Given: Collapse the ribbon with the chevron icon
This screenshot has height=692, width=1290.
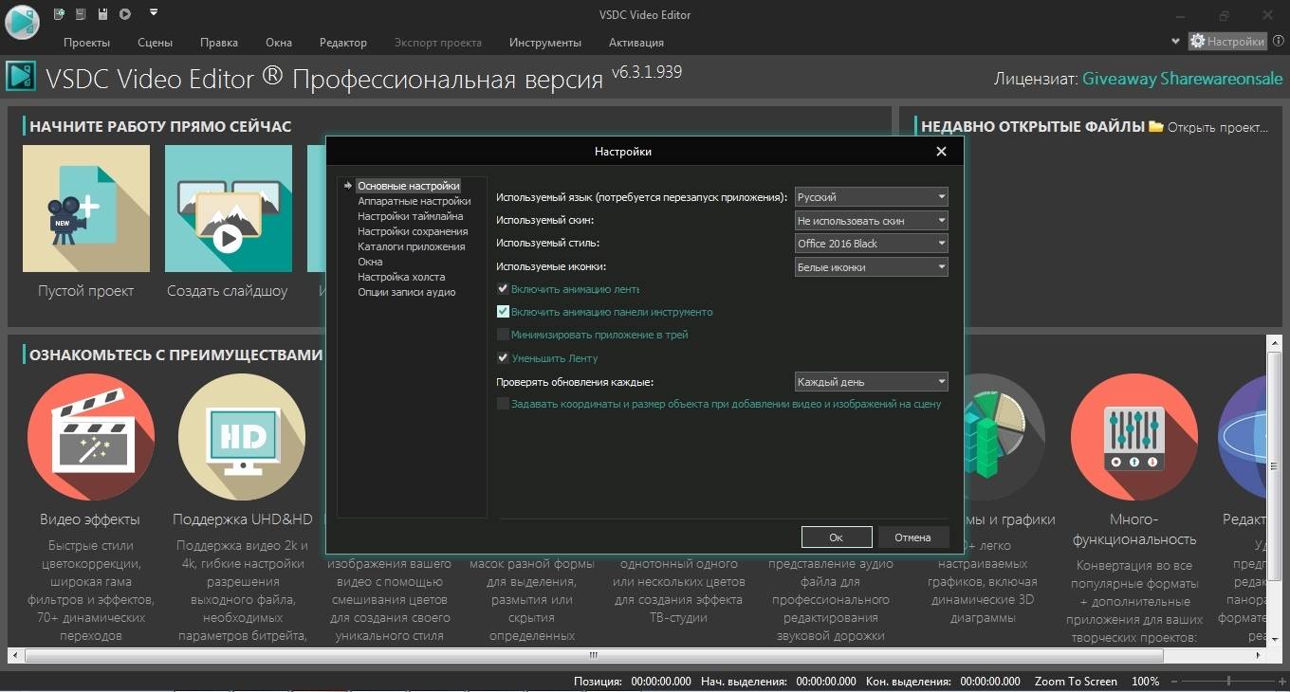Looking at the screenshot, I should click(x=1176, y=42).
